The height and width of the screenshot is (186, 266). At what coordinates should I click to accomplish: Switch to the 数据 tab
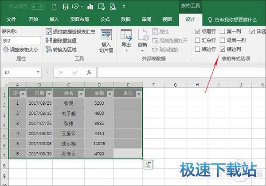pyautogui.click(x=126, y=19)
